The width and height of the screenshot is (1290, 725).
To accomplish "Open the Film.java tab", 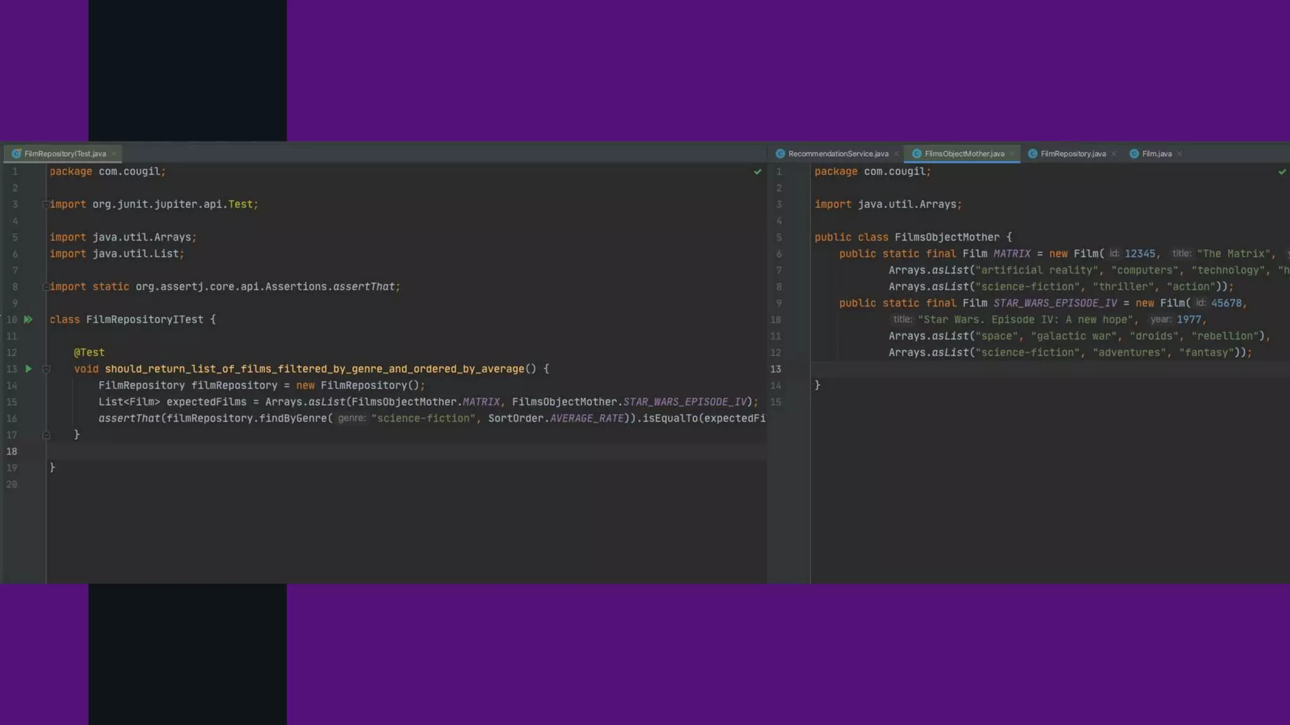I will (x=1156, y=154).
